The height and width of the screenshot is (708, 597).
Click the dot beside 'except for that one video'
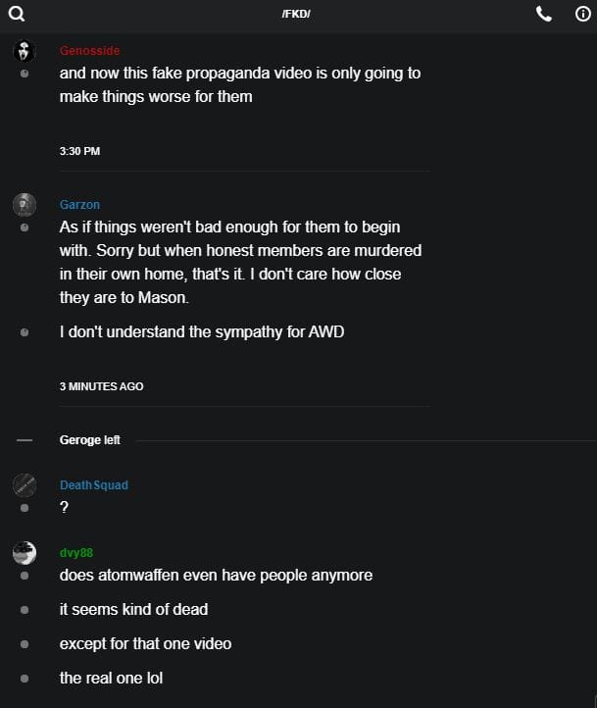25,644
